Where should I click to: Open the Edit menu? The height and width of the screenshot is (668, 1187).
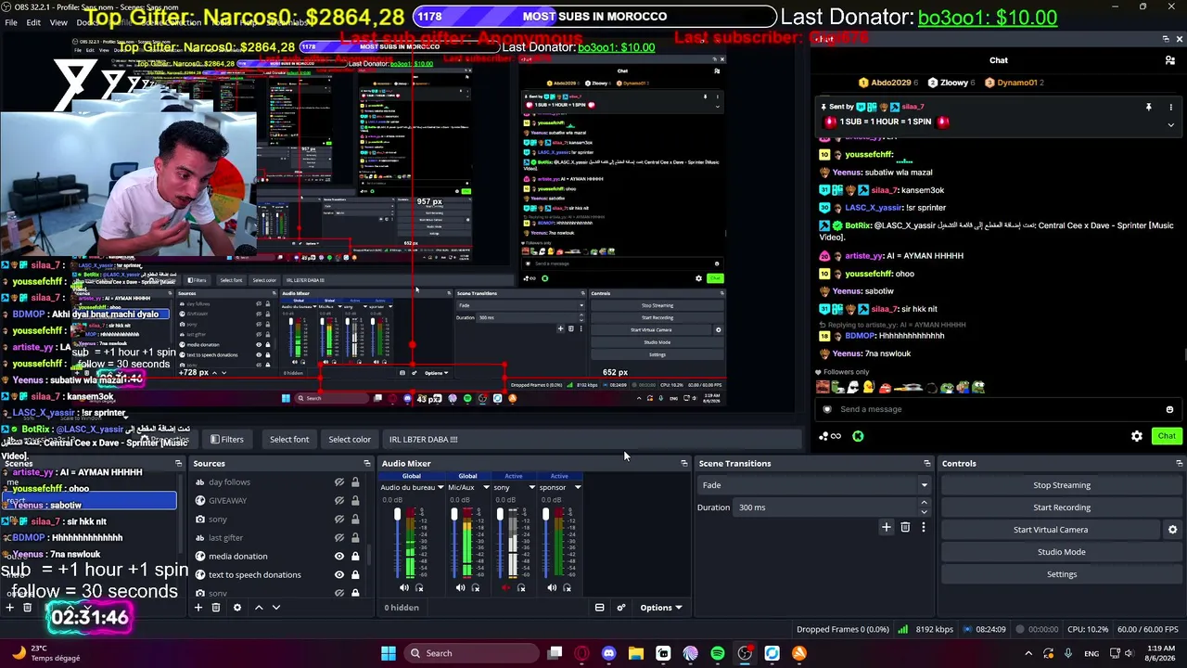pyautogui.click(x=33, y=22)
